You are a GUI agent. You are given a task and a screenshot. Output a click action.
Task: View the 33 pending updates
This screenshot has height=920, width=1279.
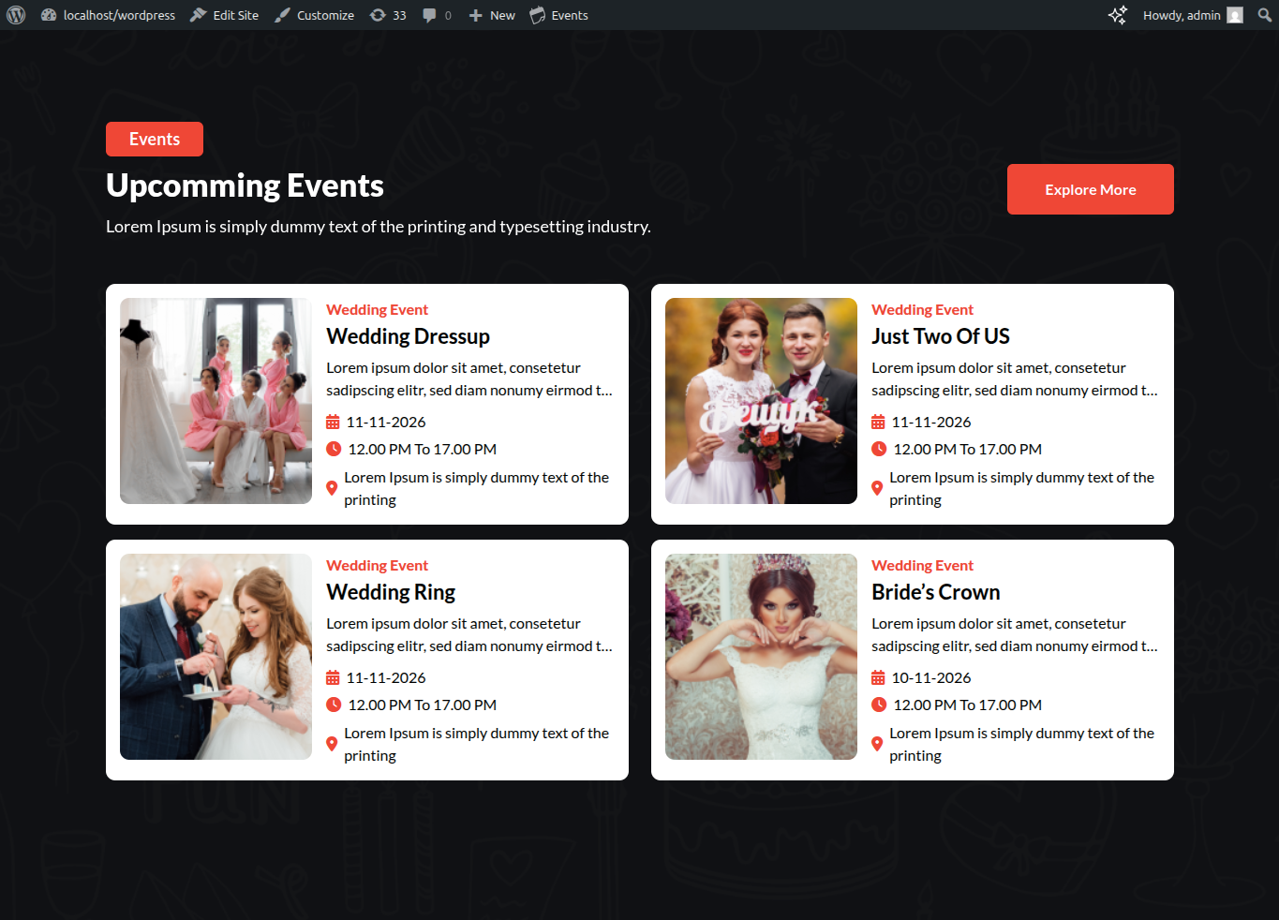[388, 15]
